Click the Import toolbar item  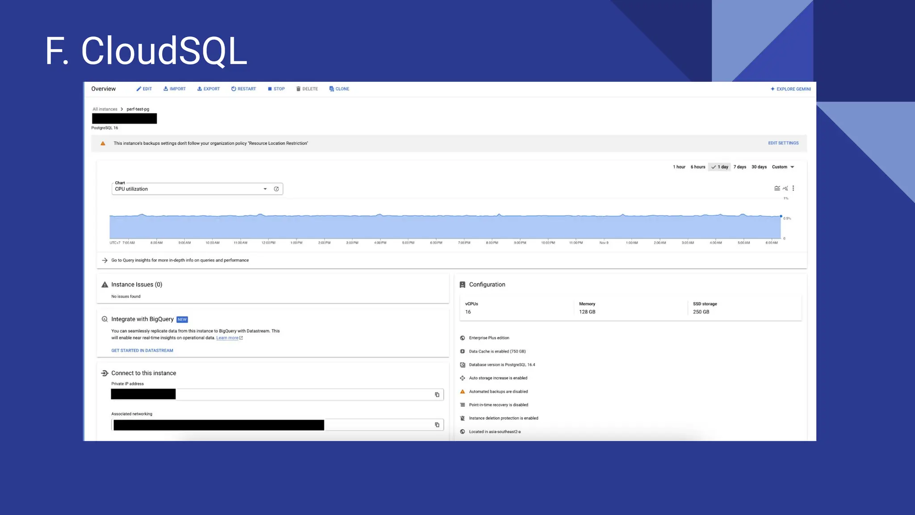click(x=174, y=89)
